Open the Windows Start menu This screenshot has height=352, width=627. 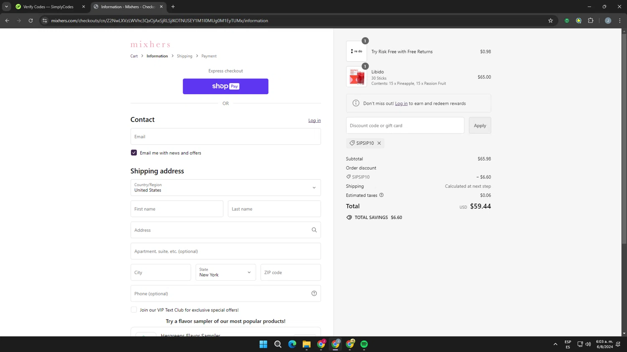tap(263, 344)
